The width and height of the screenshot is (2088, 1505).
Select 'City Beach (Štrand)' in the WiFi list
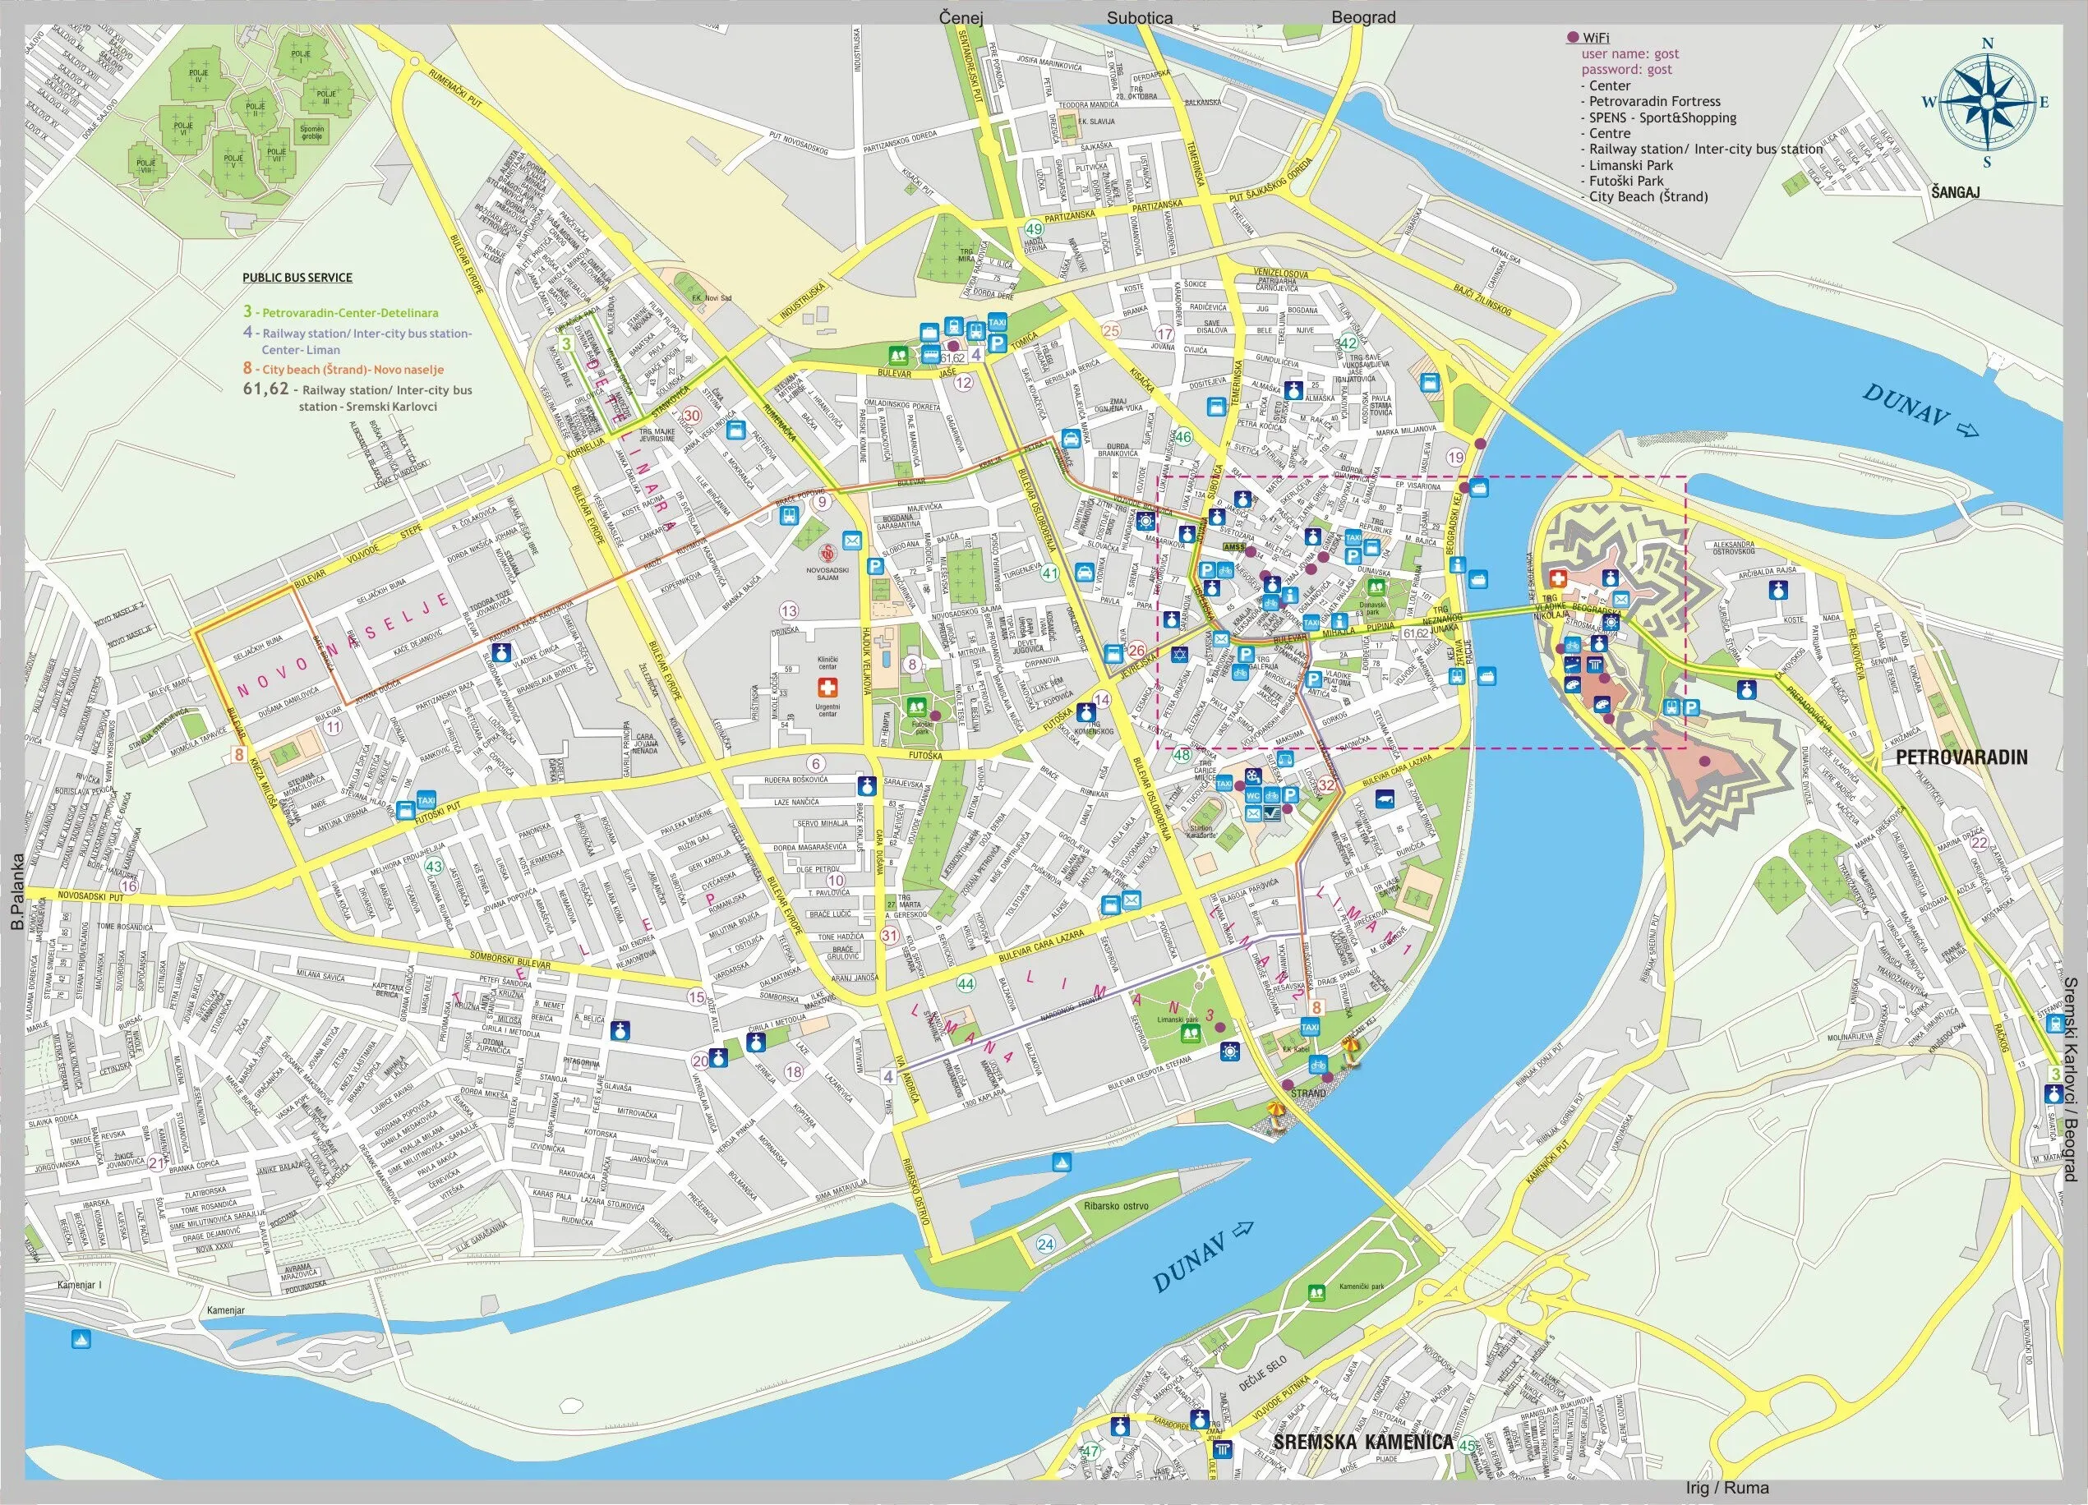tap(1648, 196)
